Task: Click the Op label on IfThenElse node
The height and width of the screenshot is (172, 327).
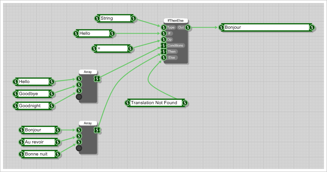Action: [x=169, y=40]
